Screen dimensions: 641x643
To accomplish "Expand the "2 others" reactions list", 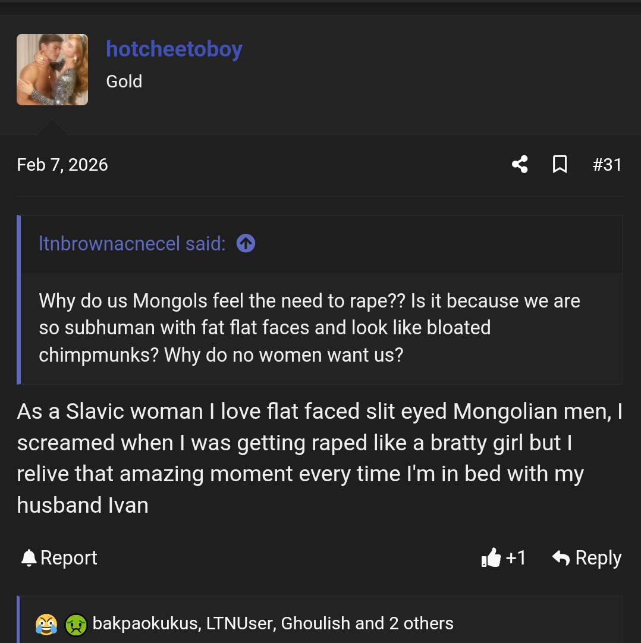I will pos(421,623).
